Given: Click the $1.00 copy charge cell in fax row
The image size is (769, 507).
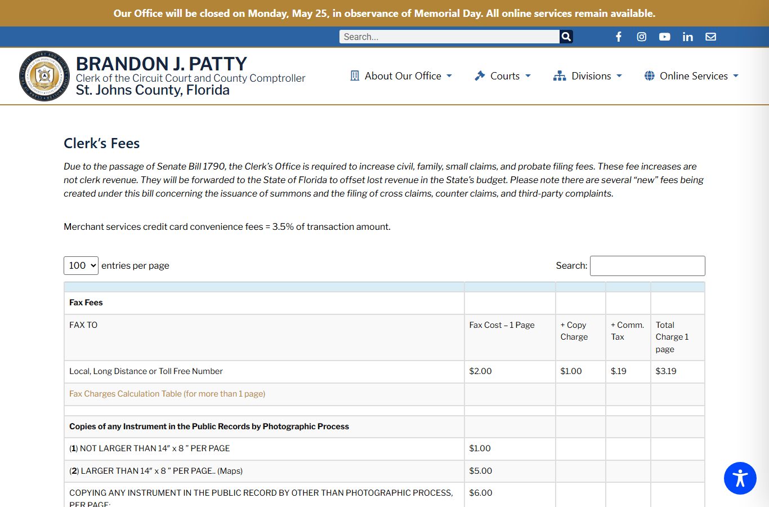Looking at the screenshot, I should click(580, 371).
